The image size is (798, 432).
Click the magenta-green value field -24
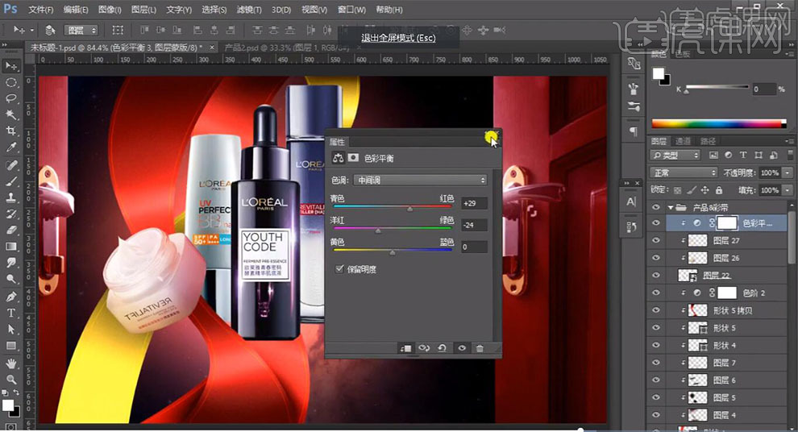[x=474, y=225]
